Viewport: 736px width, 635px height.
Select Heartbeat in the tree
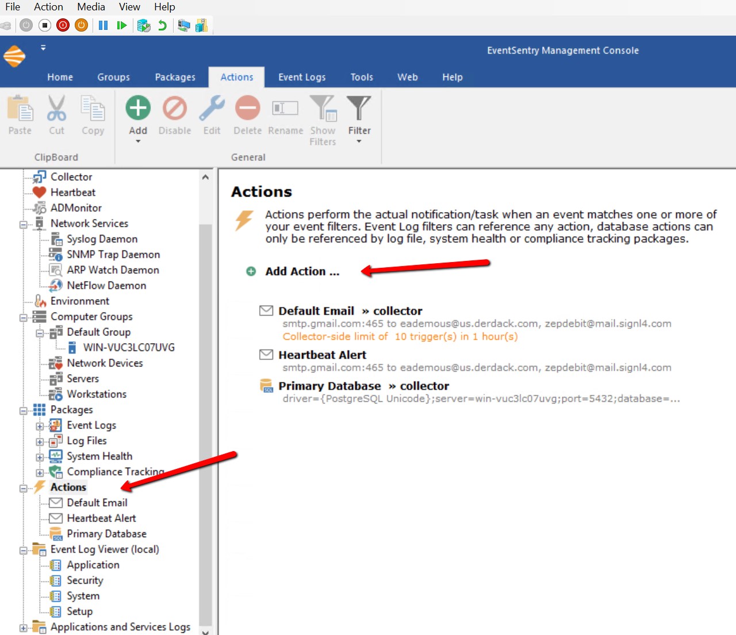point(73,193)
